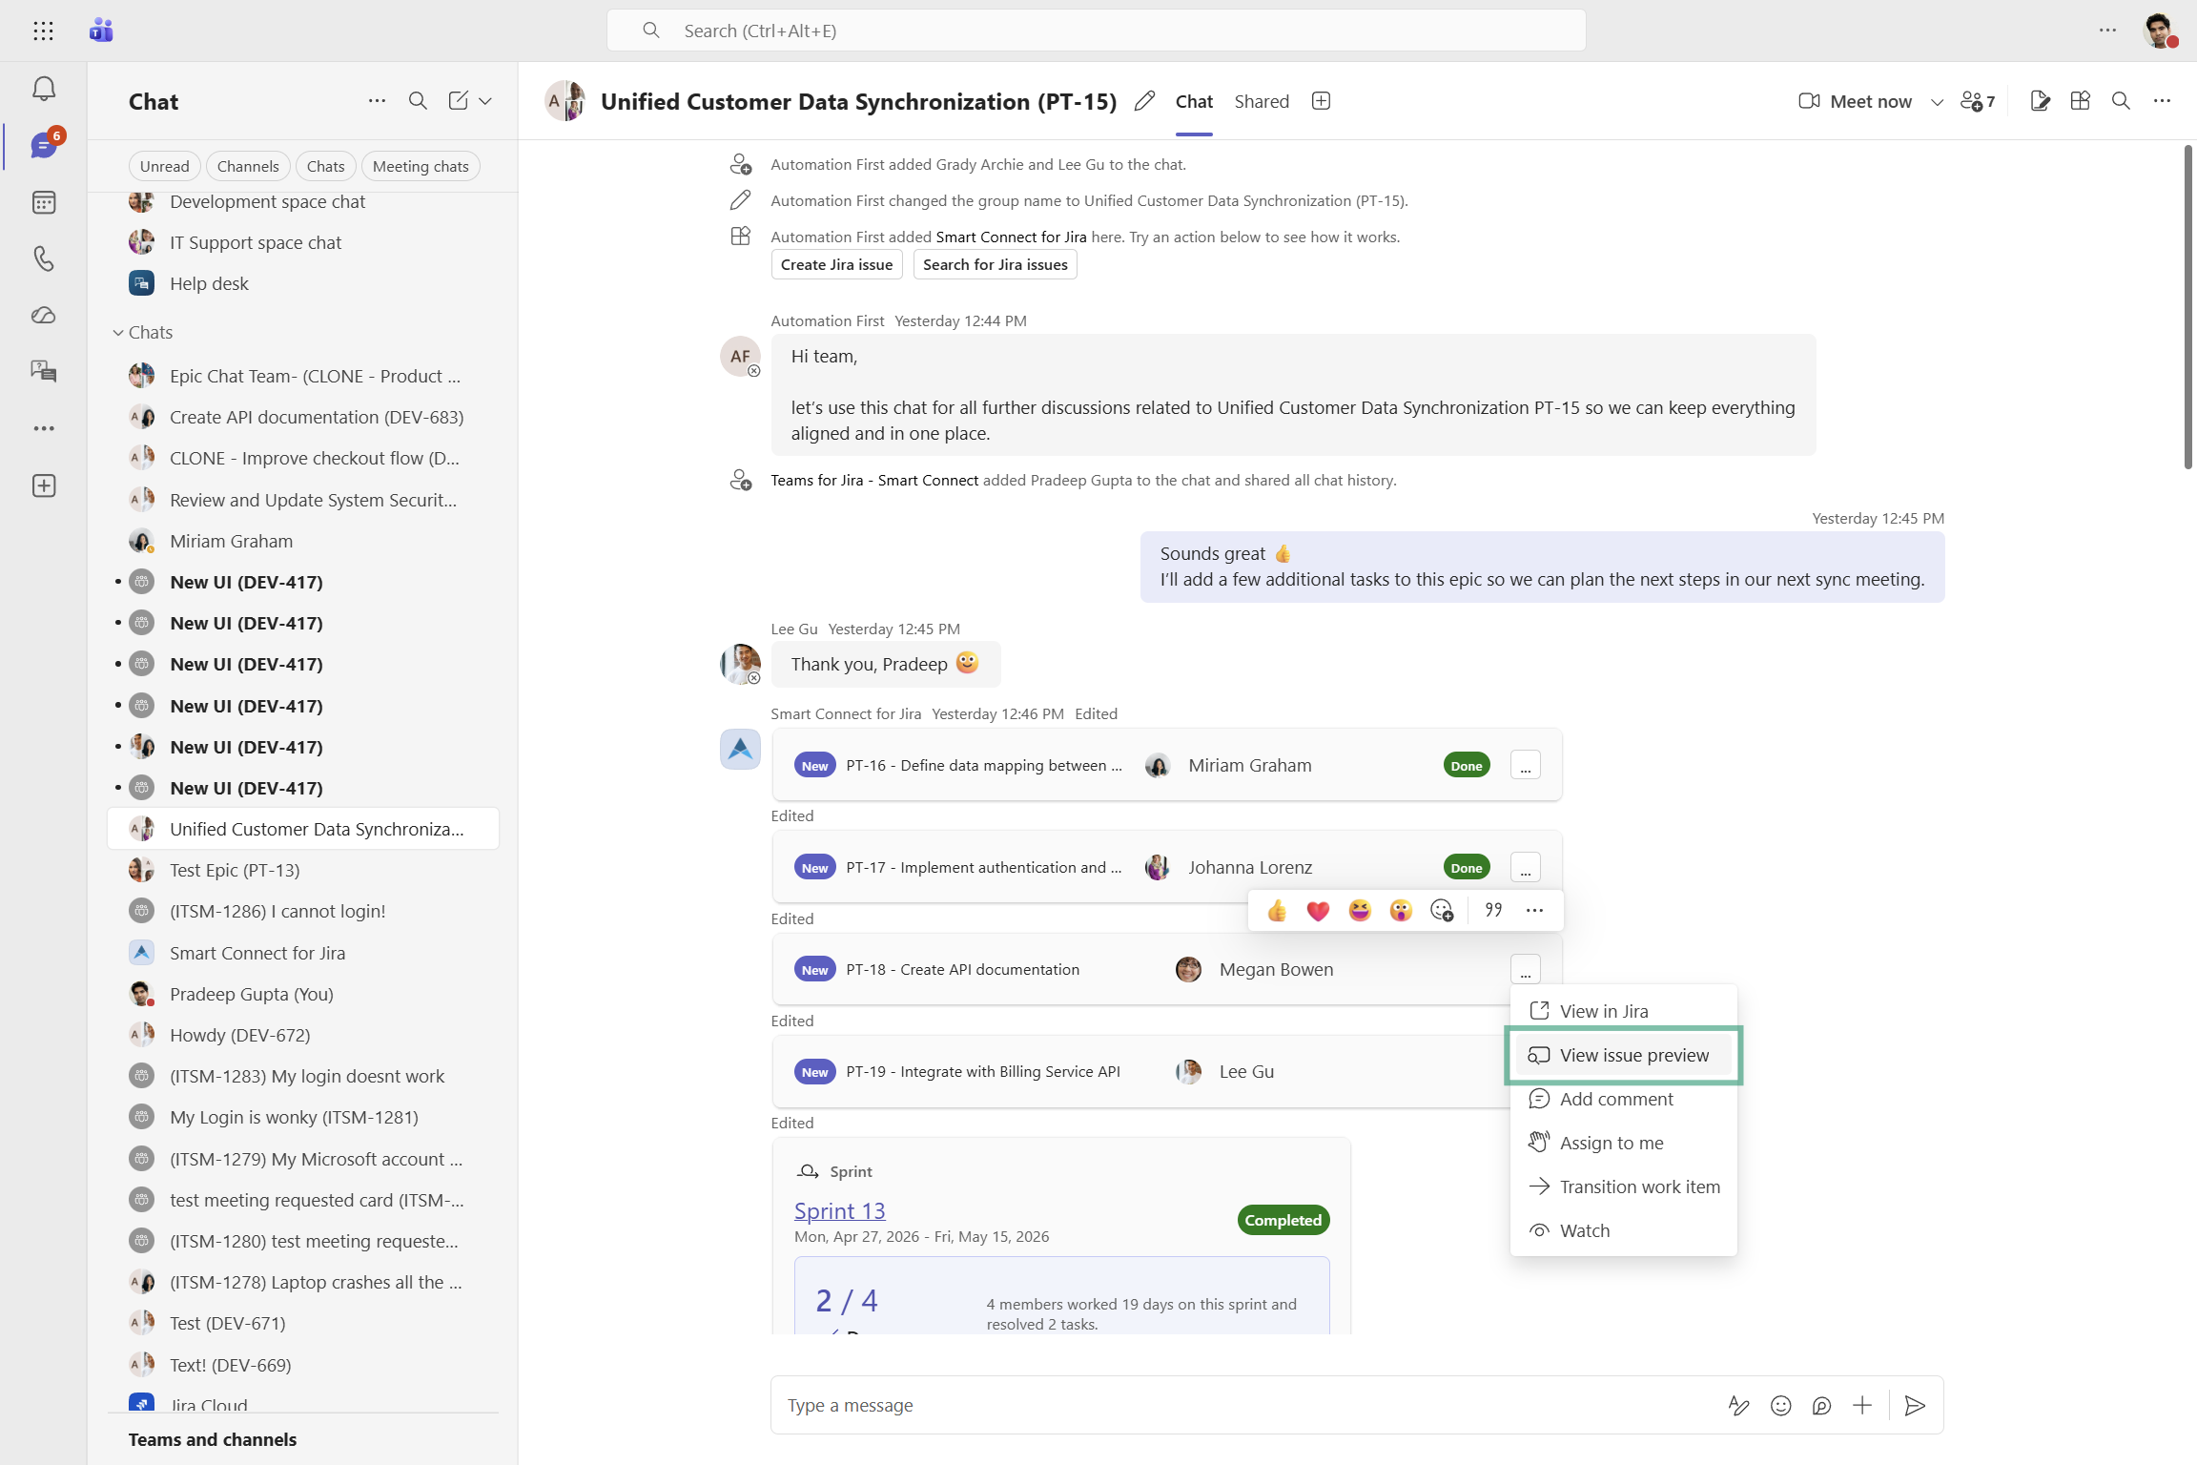Screen dimensions: 2197x1465
Task: Open Calls phone icon
Action: coord(44,258)
